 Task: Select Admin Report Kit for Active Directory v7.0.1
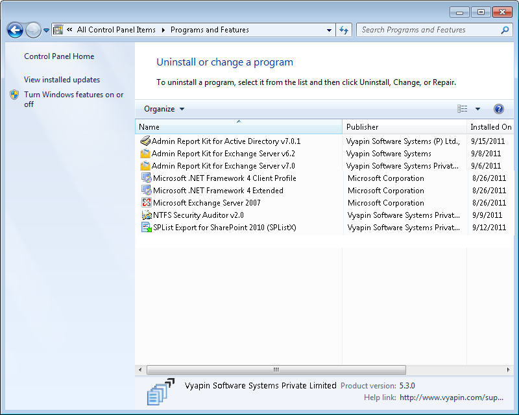click(x=226, y=141)
